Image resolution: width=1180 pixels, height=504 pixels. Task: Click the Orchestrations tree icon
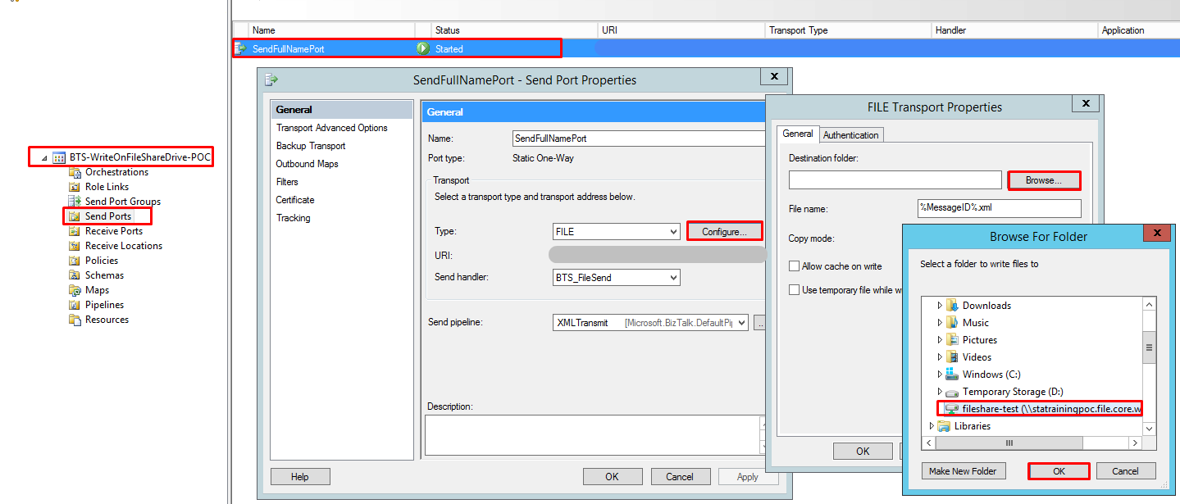click(75, 172)
